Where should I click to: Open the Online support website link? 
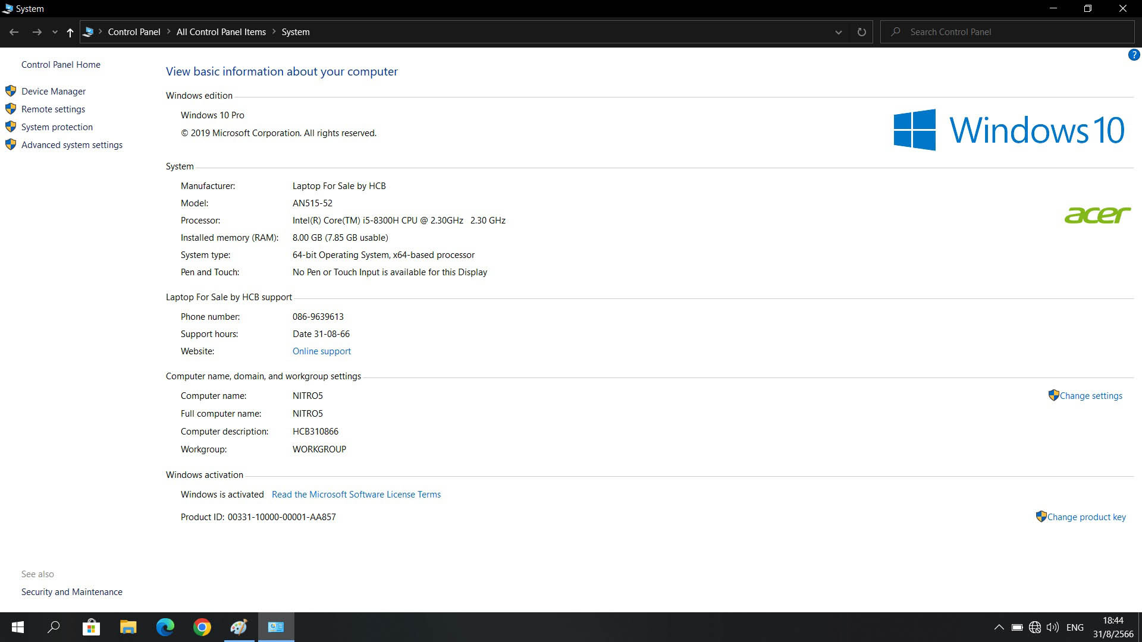pyautogui.click(x=322, y=351)
